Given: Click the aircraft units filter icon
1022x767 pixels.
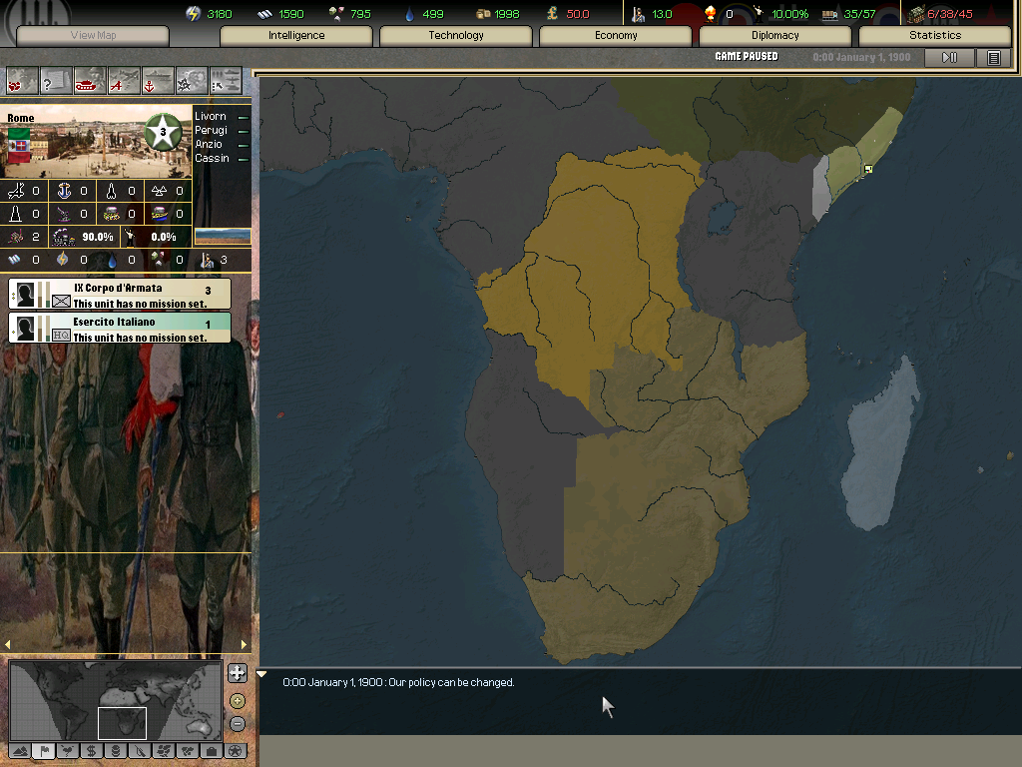Looking at the screenshot, I should click(x=124, y=80).
